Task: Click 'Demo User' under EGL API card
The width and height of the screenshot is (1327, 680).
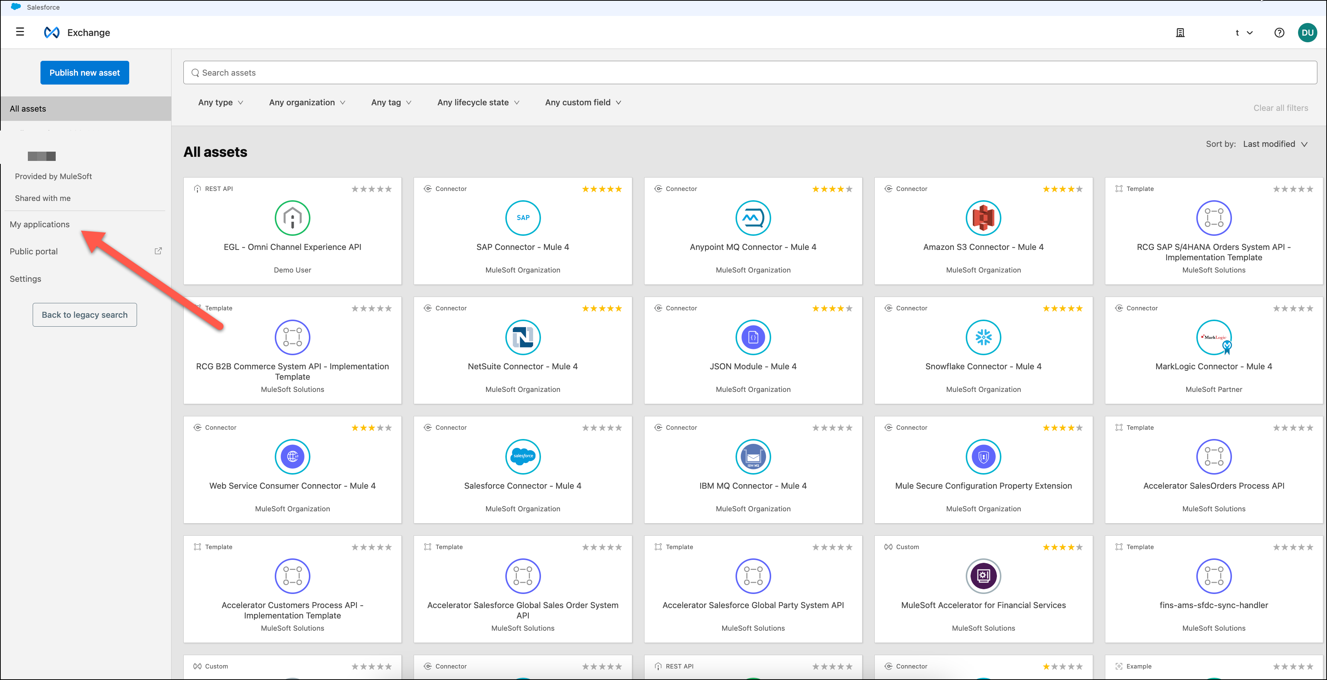Action: pos(293,270)
